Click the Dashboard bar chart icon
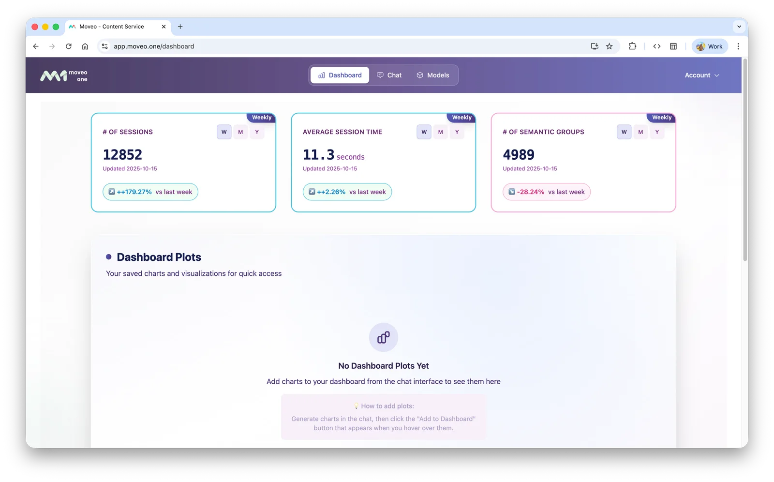This screenshot has height=482, width=774. 322,75
